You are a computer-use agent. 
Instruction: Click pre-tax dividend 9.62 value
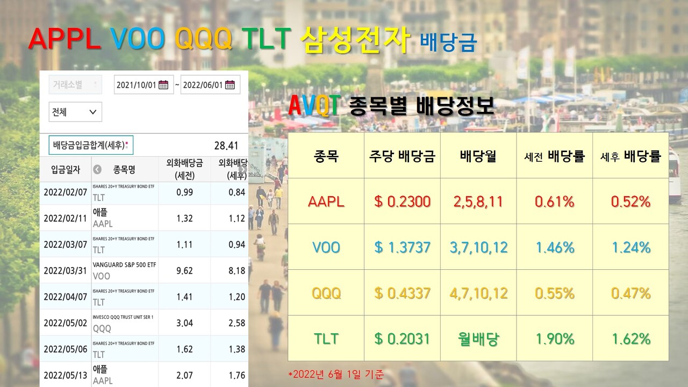(x=184, y=271)
